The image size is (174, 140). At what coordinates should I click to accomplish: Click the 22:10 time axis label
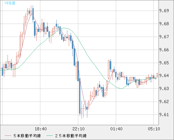tap(79, 129)
